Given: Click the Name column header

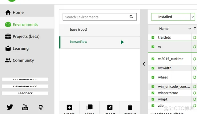Looking at the screenshot, I should pyautogui.click(x=164, y=29).
